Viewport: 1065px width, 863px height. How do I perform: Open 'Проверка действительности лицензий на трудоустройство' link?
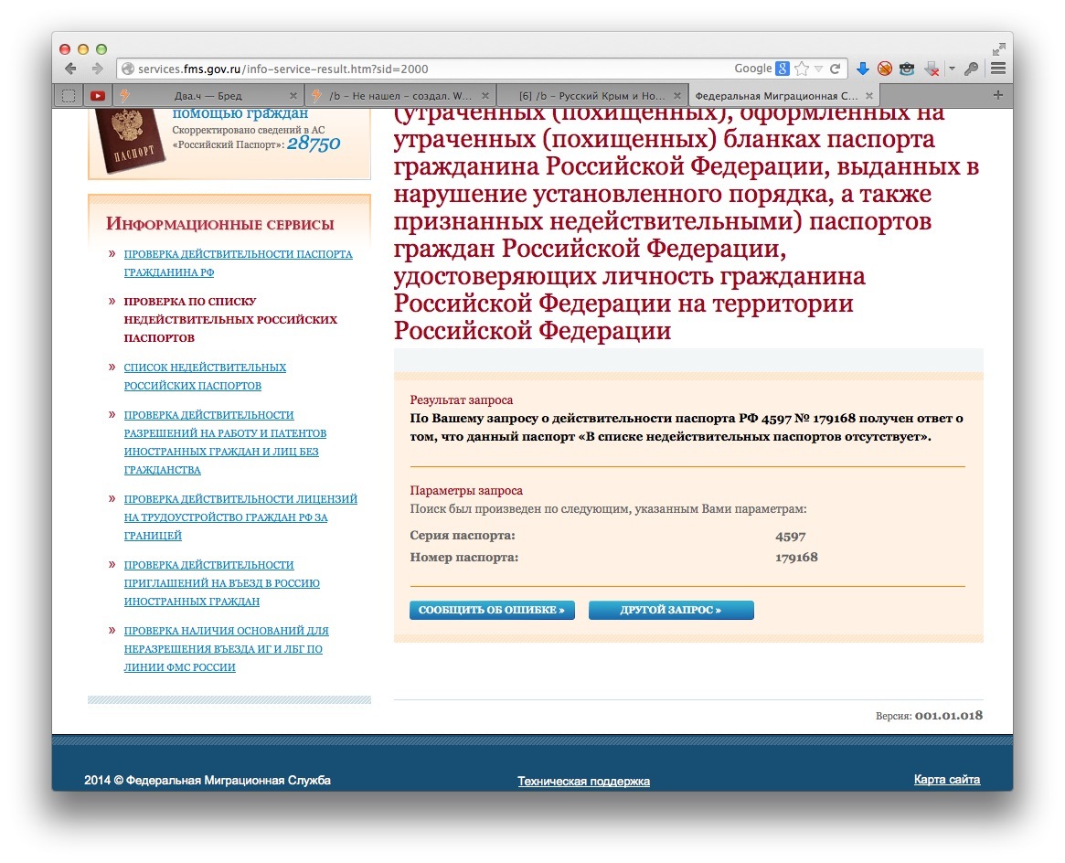(x=240, y=517)
